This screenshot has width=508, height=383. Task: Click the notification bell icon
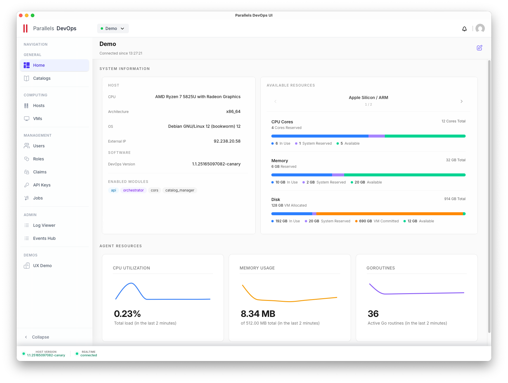(464, 29)
